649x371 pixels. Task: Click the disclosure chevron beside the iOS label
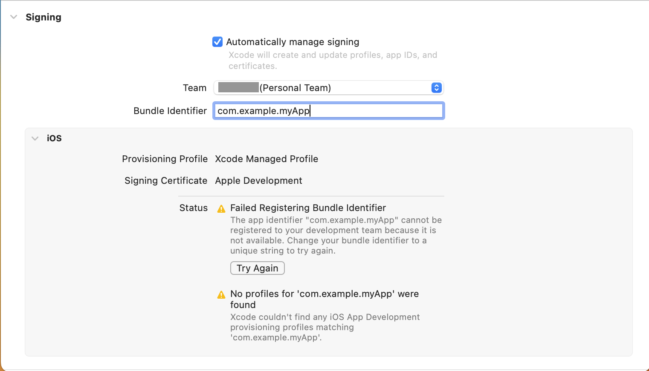tap(35, 138)
